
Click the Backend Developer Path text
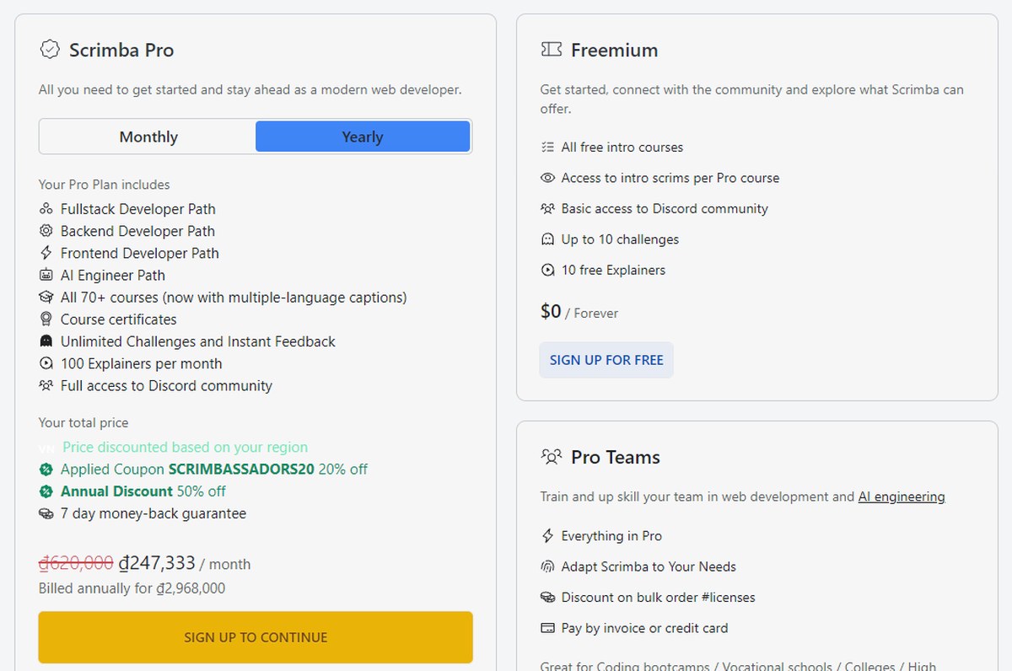coord(137,231)
